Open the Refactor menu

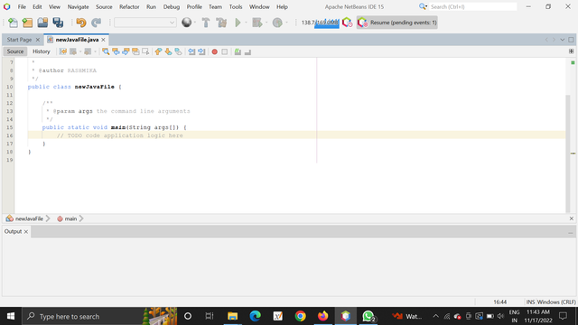(x=129, y=6)
